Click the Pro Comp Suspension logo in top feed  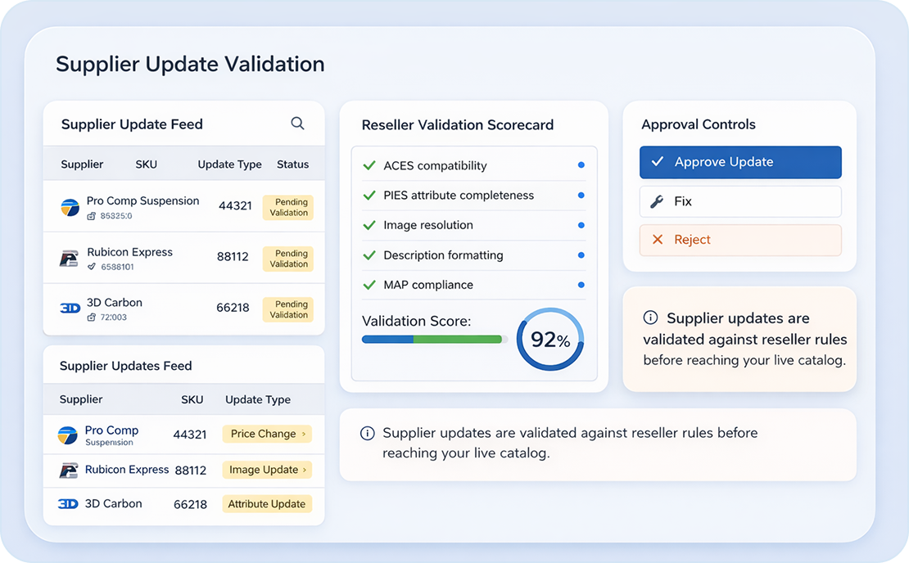pyautogui.click(x=70, y=207)
